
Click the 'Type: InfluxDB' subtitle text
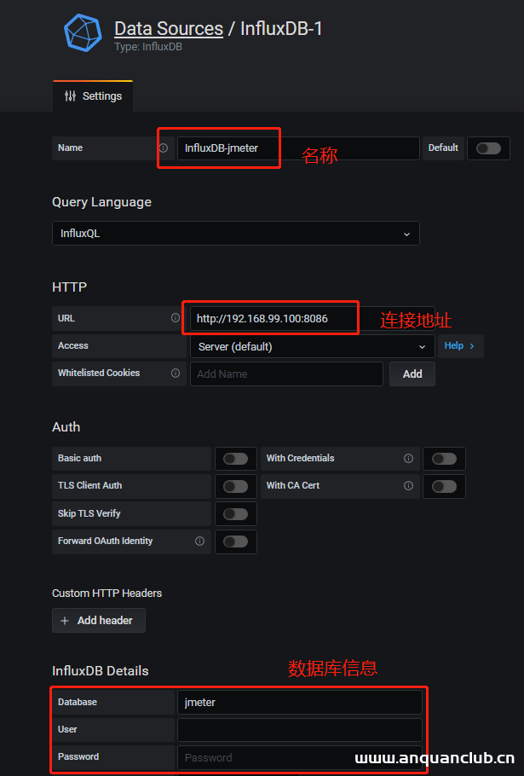coord(148,47)
